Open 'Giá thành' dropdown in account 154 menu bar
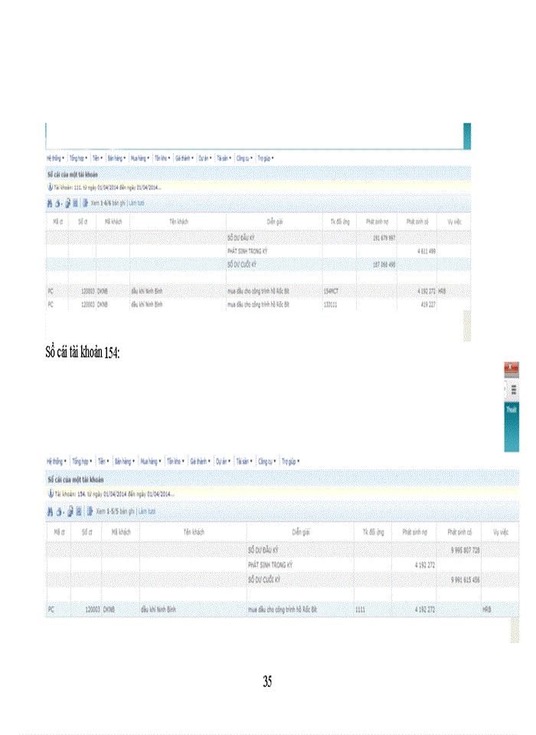Screen dimensions: 536x735 click(202, 462)
